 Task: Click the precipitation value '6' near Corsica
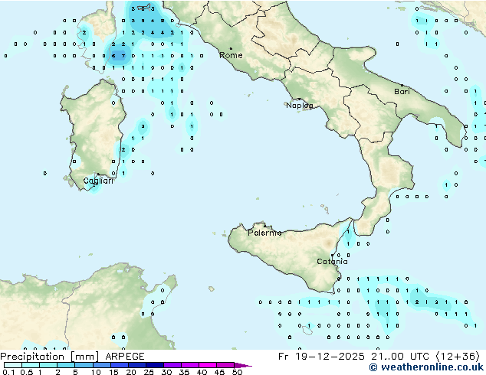113,56
